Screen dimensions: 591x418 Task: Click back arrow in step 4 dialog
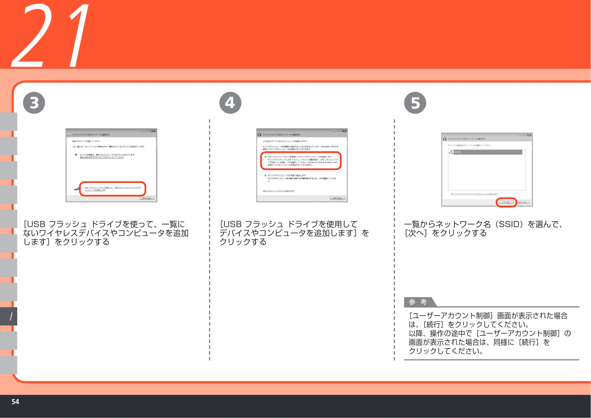tap(259, 135)
